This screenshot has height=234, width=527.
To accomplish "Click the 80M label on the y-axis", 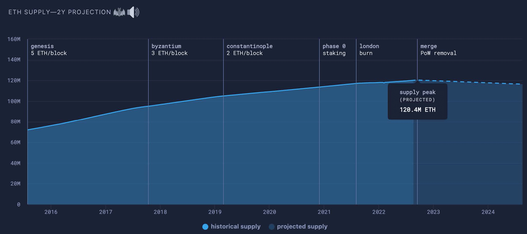I will 15,122.
